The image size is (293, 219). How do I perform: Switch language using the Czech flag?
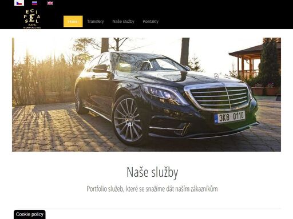coord(19,3)
